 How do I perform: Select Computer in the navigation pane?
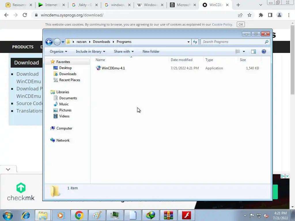(64, 128)
